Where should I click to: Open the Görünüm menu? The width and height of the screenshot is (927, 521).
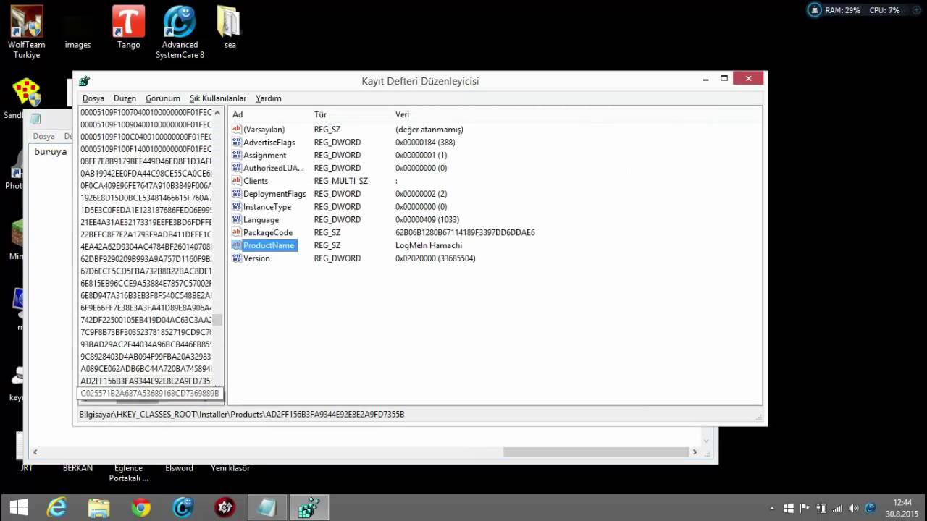tap(162, 98)
